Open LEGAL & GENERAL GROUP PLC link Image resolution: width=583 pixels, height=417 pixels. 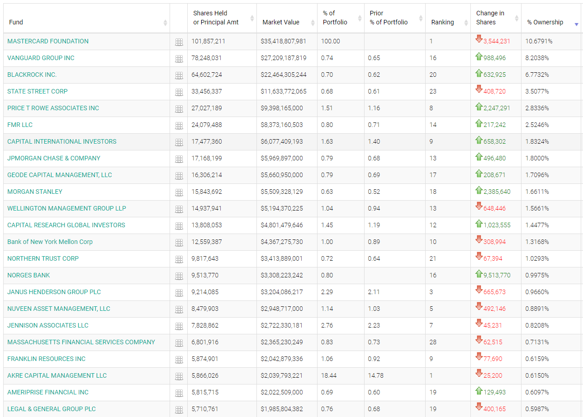click(52, 409)
